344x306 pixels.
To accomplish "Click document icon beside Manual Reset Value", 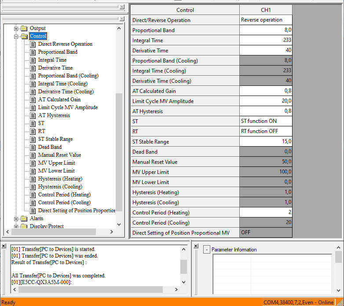I will [33, 155].
